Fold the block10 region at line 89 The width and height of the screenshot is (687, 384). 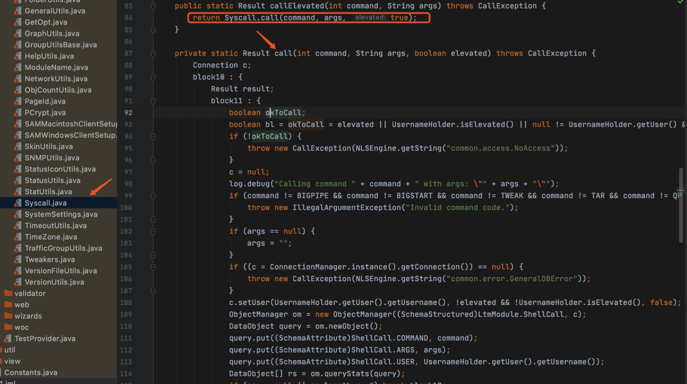pyautogui.click(x=153, y=77)
